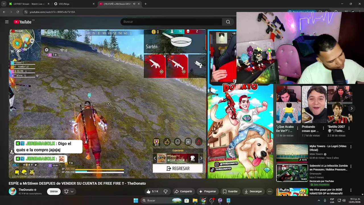Expand the notification options chevron
This screenshot has height=205, width=364.
pyautogui.click(x=72, y=191)
